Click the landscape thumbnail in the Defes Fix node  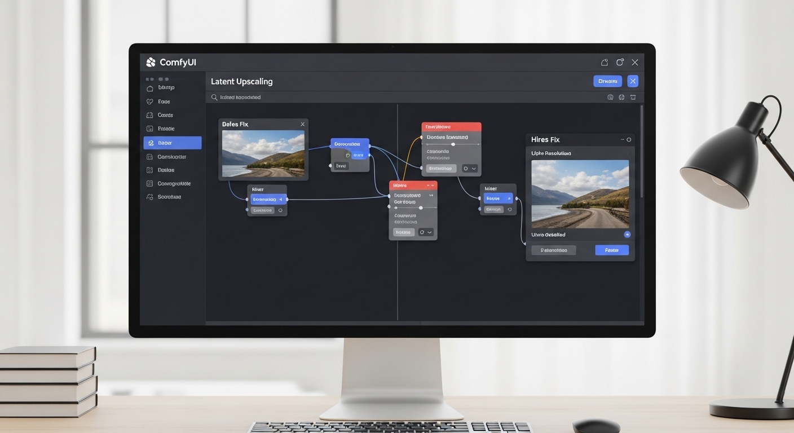click(263, 153)
